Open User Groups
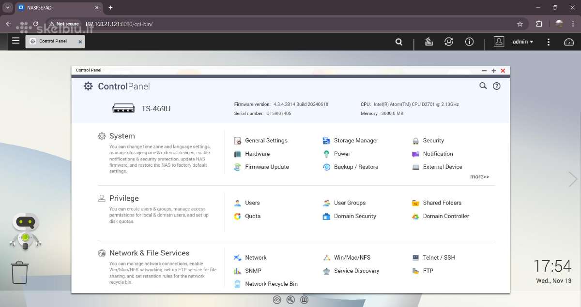This screenshot has height=307, width=581. (x=344, y=203)
